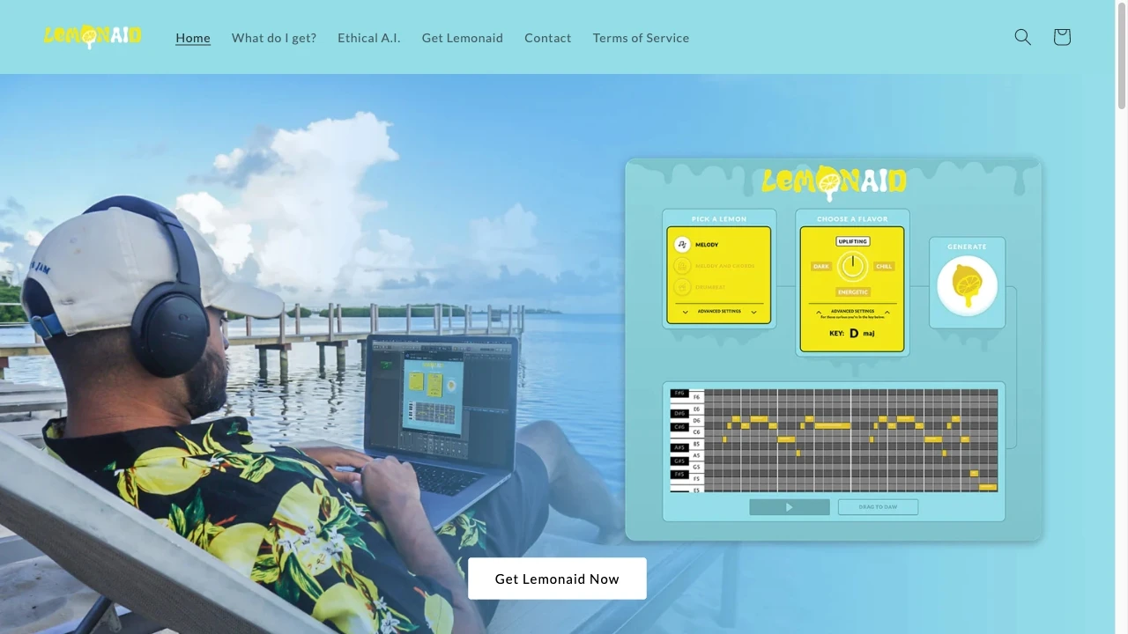This screenshot has width=1128, height=634.
Task: Go to the Ethical A.I. page
Action: (369, 38)
